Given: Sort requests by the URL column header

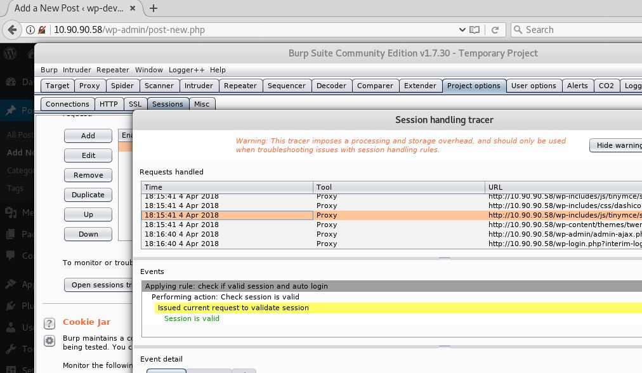Looking at the screenshot, I should tap(563, 187).
